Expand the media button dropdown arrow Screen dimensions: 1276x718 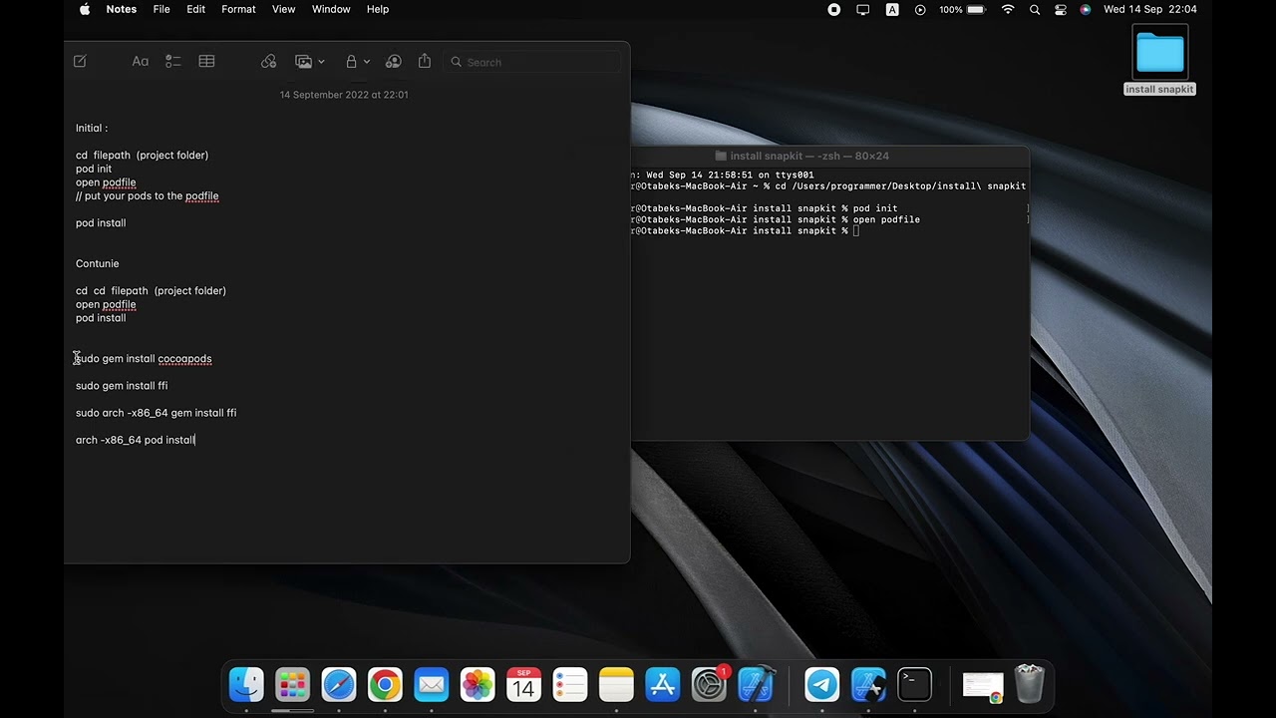point(321,62)
